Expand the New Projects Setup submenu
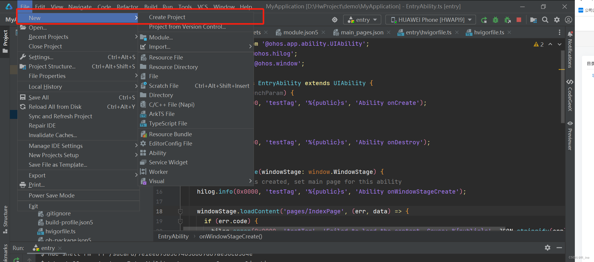This screenshot has height=262, width=594. (x=78, y=155)
